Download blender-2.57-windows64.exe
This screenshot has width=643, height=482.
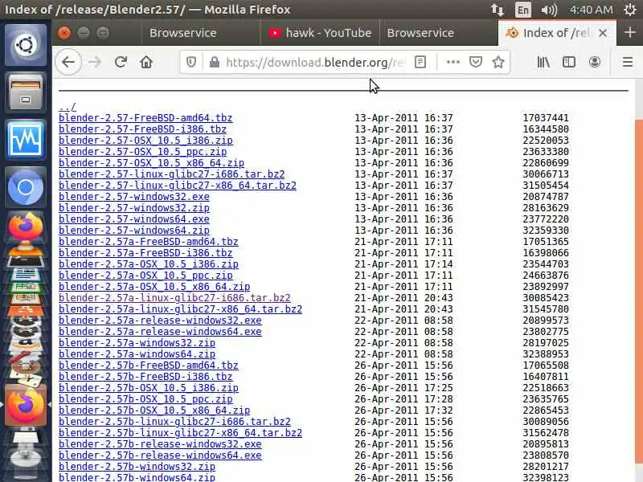(x=134, y=219)
